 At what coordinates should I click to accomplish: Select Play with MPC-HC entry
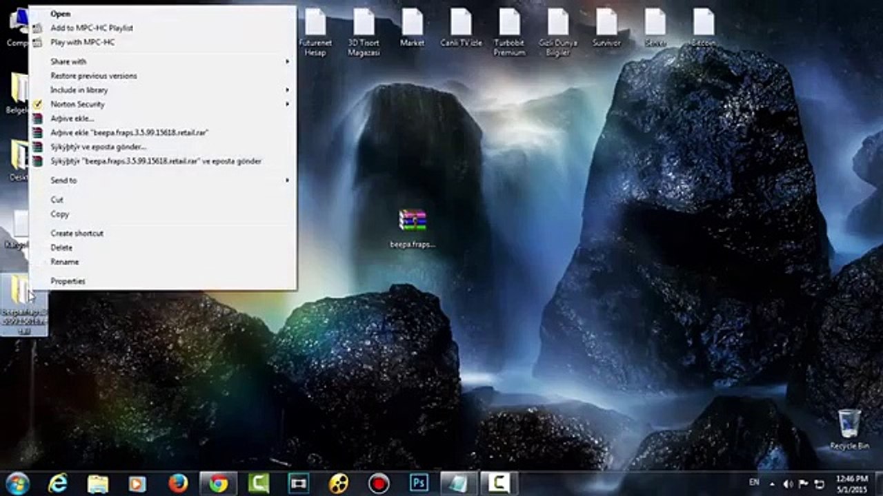point(83,43)
